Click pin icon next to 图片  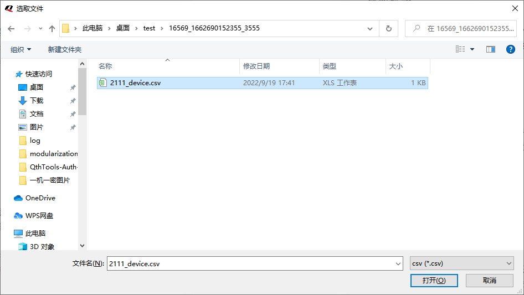(73, 128)
